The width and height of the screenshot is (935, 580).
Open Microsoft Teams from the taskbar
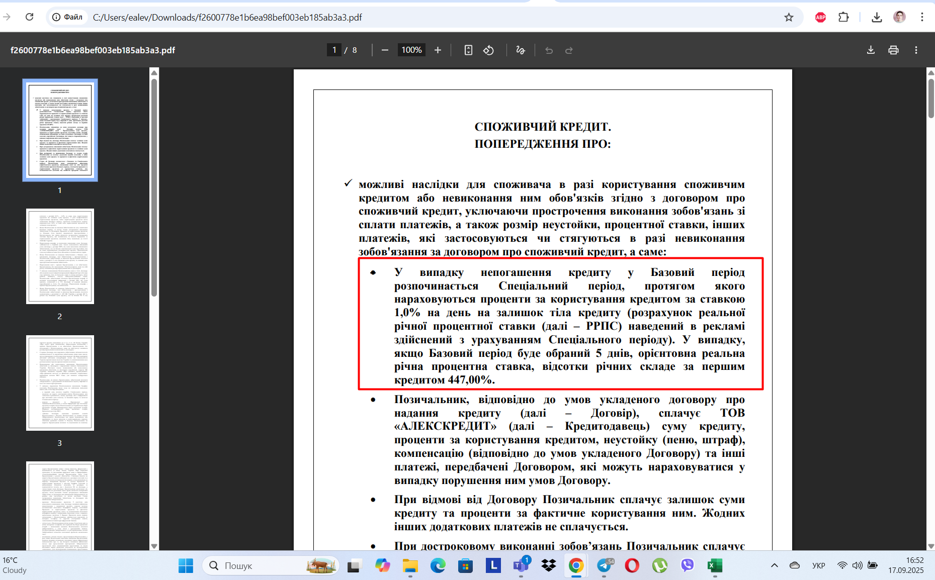pyautogui.click(x=521, y=566)
